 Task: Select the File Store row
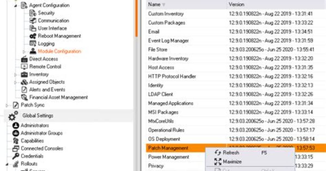(x=236, y=50)
